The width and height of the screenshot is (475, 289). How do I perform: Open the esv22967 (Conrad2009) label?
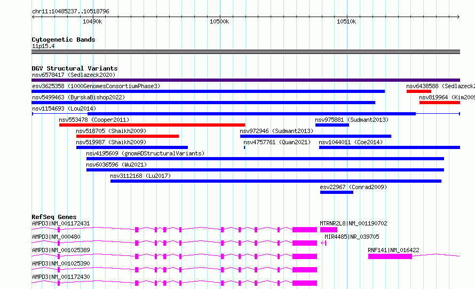pos(353,187)
